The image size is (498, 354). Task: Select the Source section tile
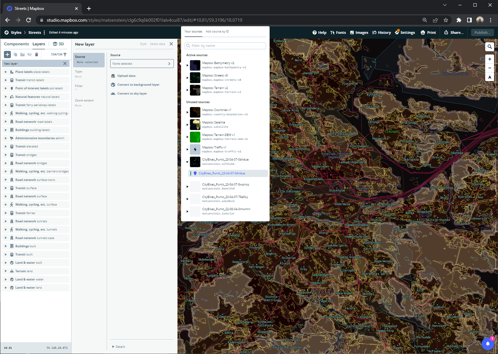(x=89, y=60)
